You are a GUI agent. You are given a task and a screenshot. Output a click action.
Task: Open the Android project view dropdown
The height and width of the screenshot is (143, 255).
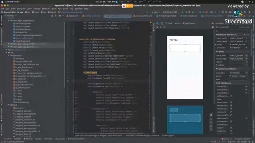[x=11, y=16]
